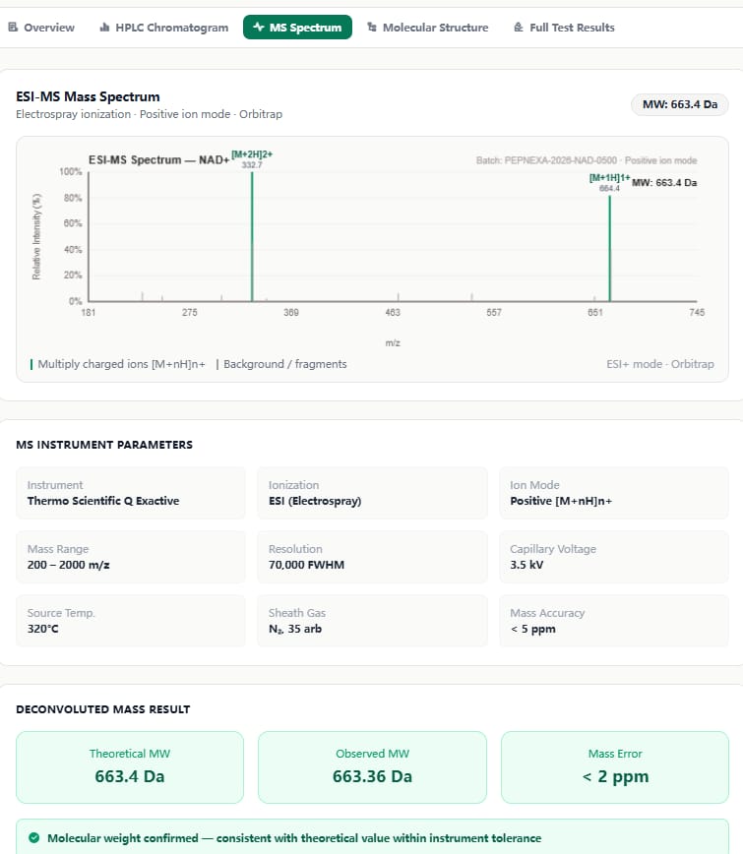Screen dimensions: 743x854
Task: Click the 'ESI+ mode · Orbitrap' chart footer text
Action: 659,364
